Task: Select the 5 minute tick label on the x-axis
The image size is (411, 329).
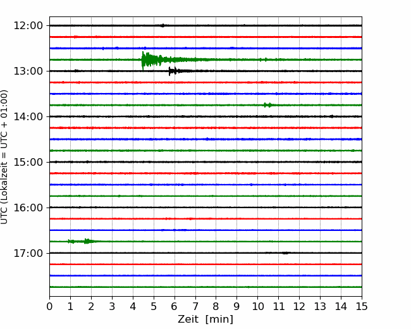Action: [x=154, y=307]
